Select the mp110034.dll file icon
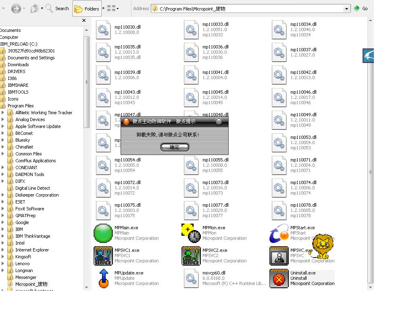This screenshot has height=310, width=413. click(279, 30)
